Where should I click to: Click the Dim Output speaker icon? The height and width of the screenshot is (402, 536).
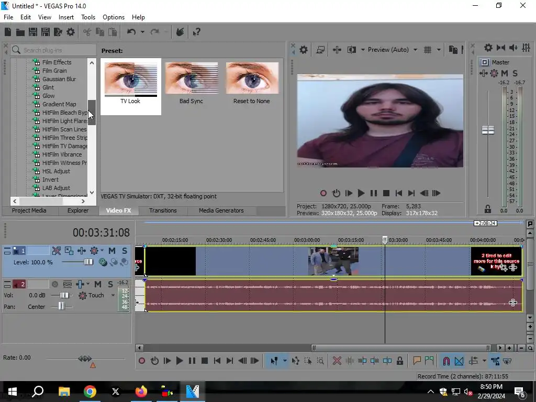tap(513, 48)
